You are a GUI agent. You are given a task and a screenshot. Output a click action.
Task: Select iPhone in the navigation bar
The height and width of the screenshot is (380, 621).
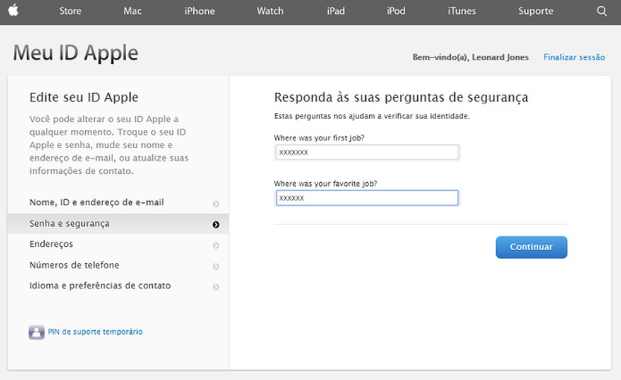point(199,11)
